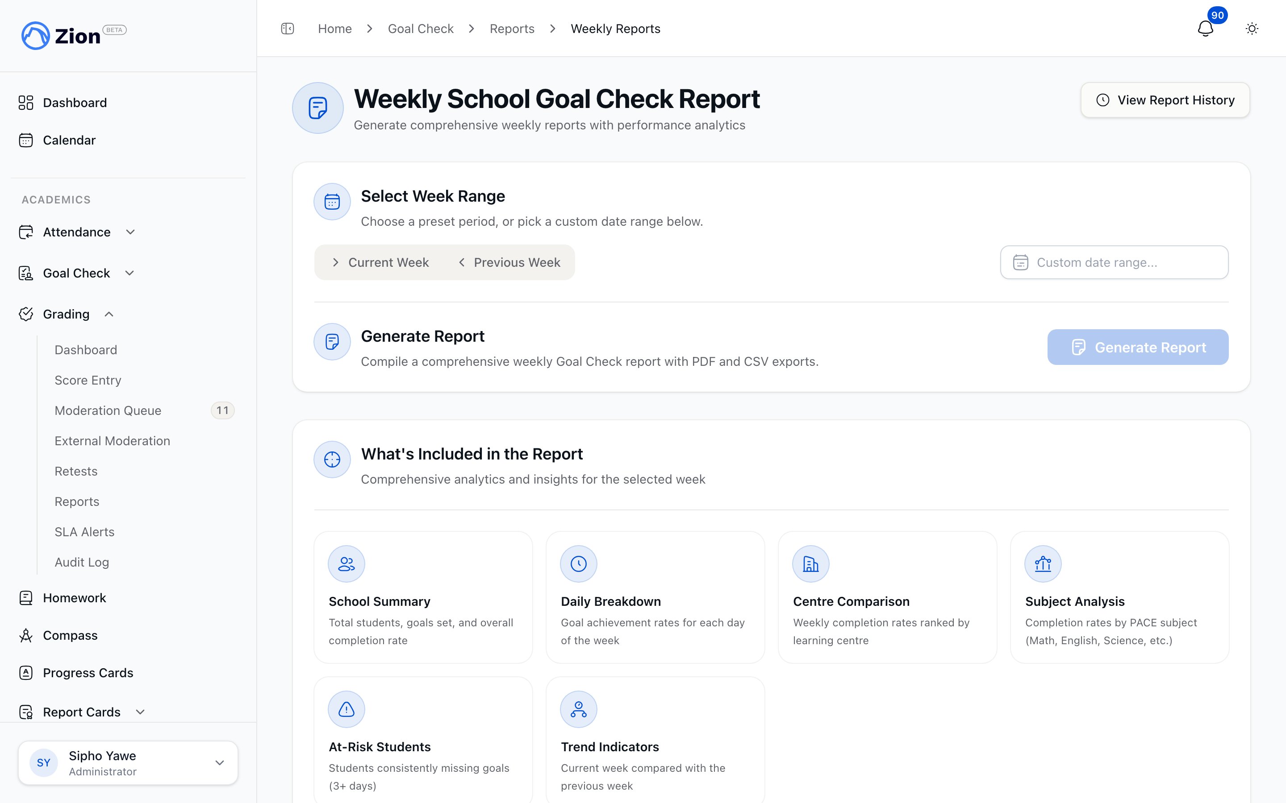Open Audit Log in the sidebar
The height and width of the screenshot is (803, 1286).
(x=82, y=562)
